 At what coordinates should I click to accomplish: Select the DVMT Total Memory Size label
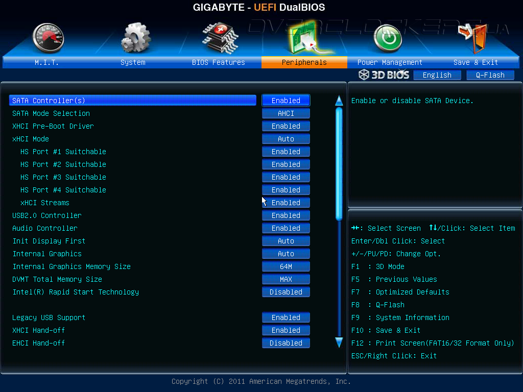[57, 279]
